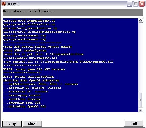Click line '...wglMakeCurrent( NULL, NULL ): success'

(x=40, y=84)
